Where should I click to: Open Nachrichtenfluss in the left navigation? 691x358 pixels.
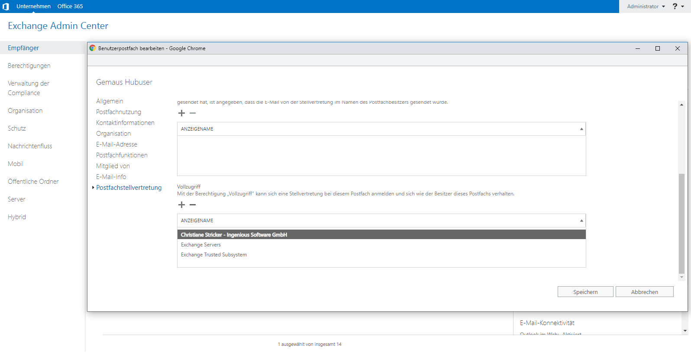(30, 146)
